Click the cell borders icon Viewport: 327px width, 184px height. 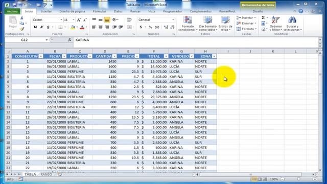[60, 27]
